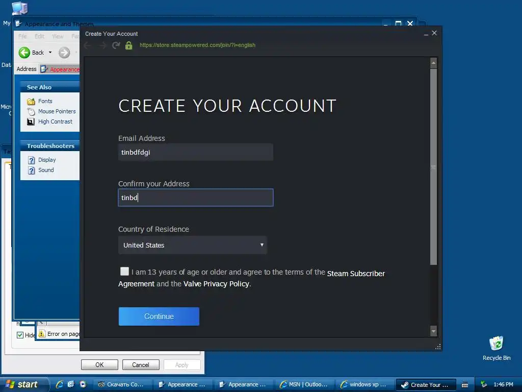The width and height of the screenshot is (522, 392).
Task: Open the Edit menu in Appearance window
Action: point(39,36)
